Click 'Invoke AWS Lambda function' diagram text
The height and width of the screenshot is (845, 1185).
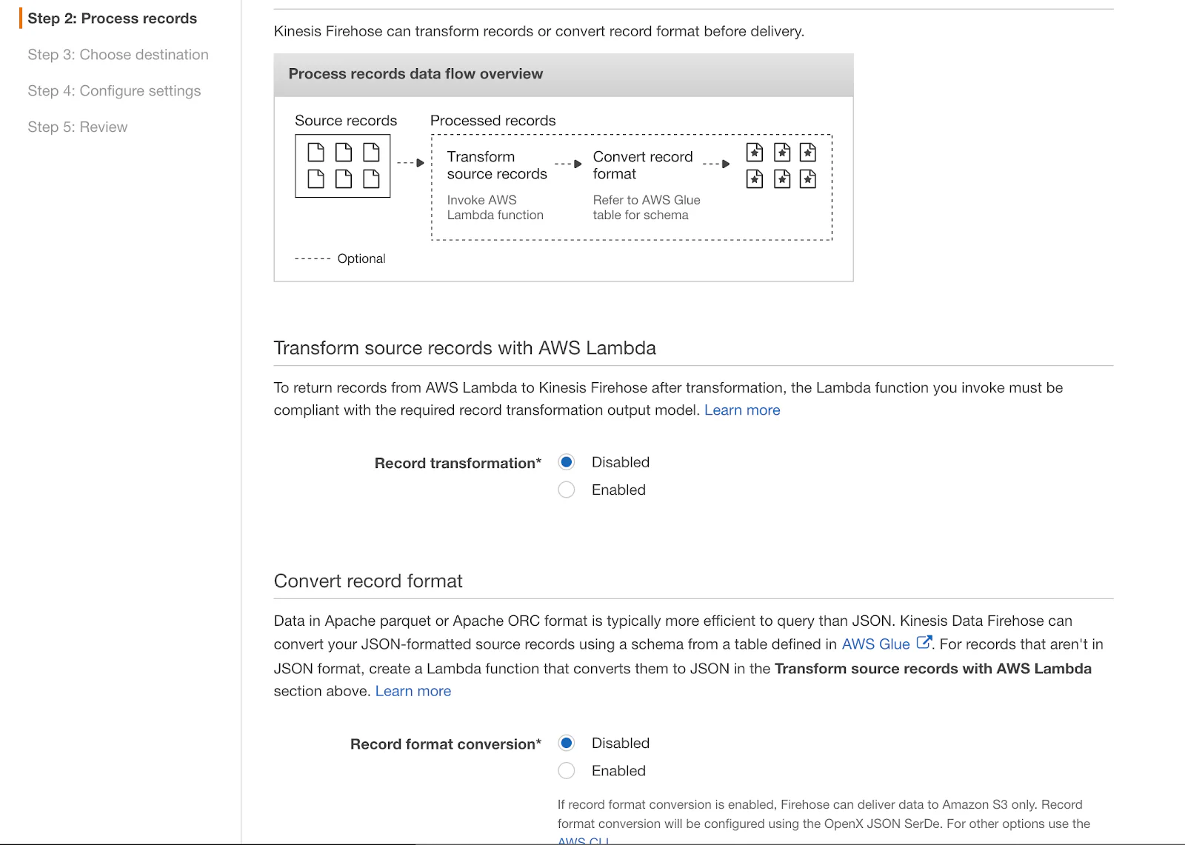coord(495,207)
